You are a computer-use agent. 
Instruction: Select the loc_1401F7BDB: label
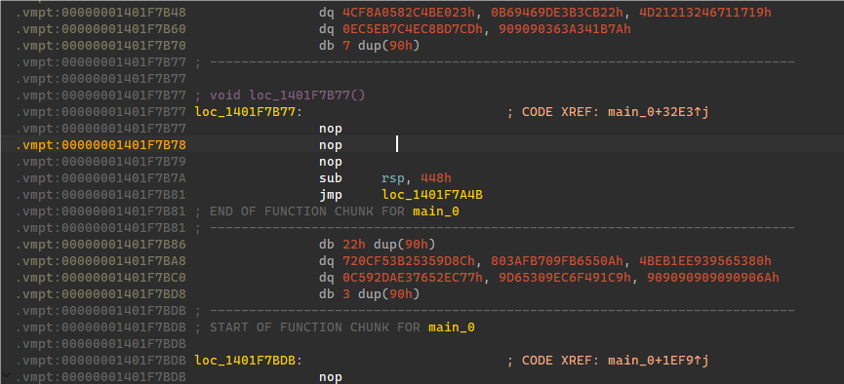[248, 361]
